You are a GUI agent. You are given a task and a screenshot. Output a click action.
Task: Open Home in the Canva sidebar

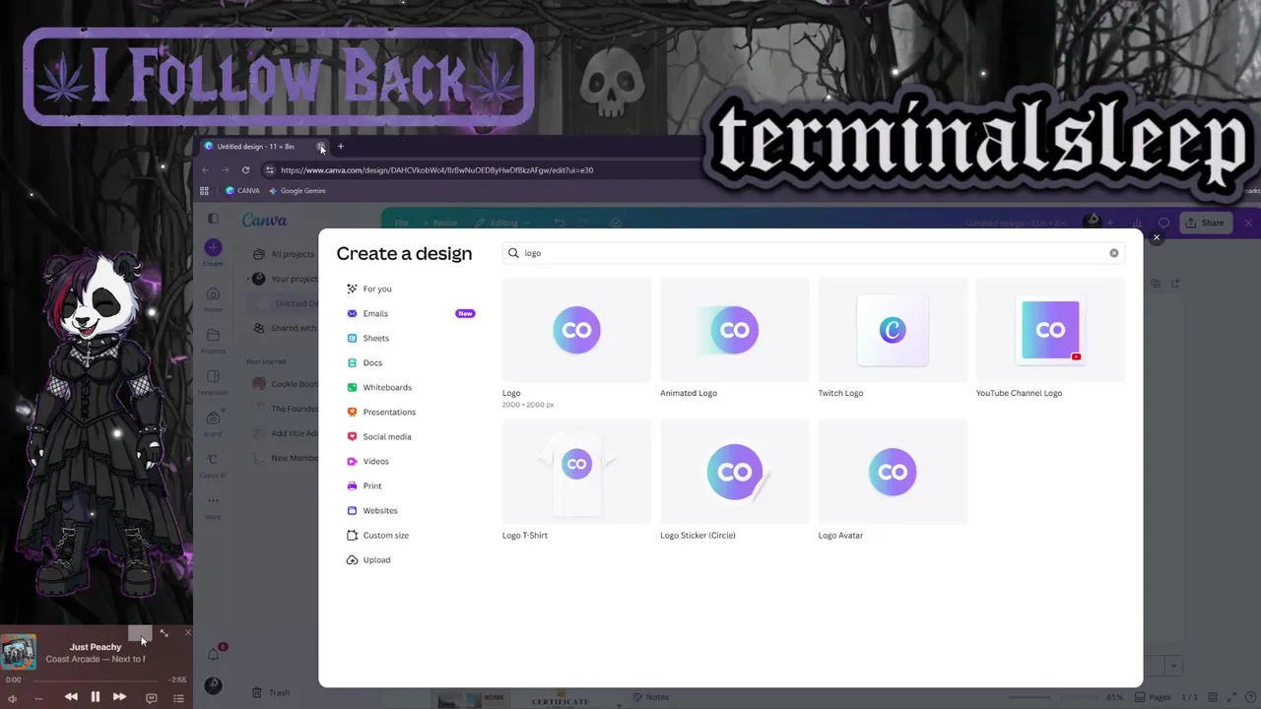click(213, 297)
